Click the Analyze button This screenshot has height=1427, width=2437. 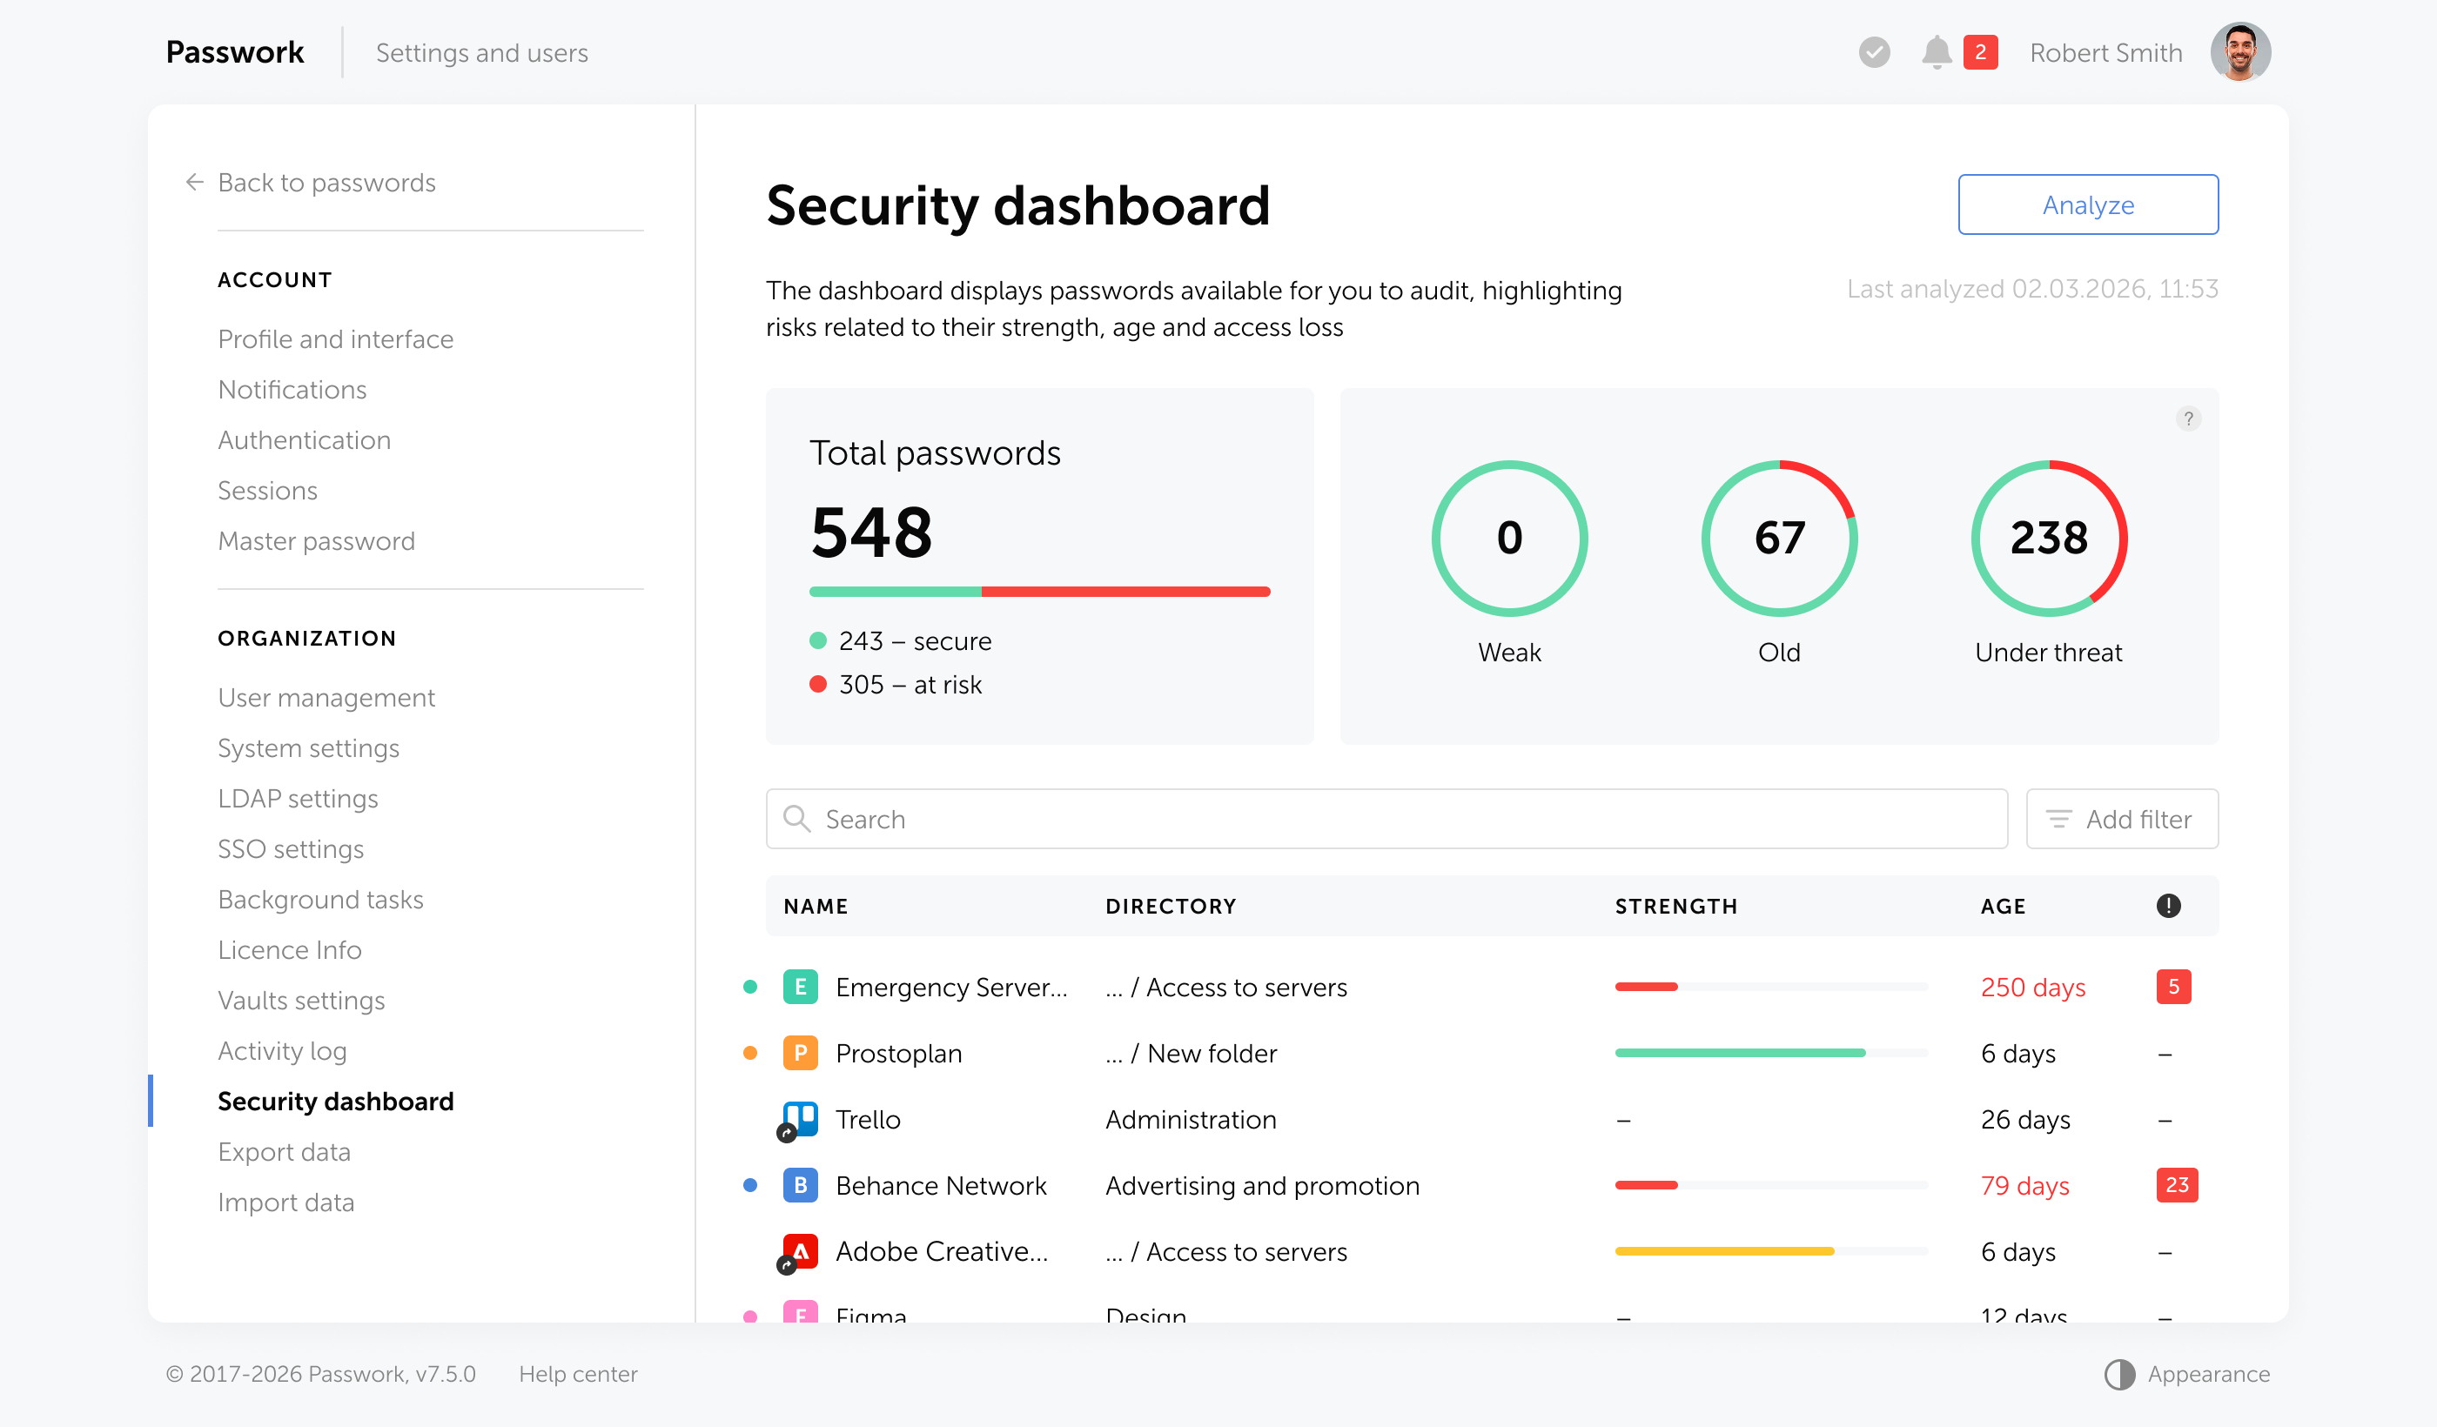click(2088, 204)
